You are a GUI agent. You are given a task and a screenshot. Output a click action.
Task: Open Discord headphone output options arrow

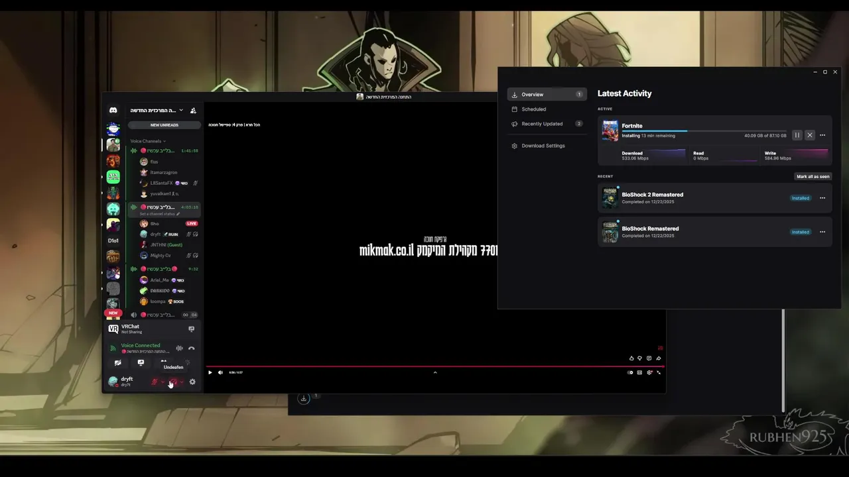coord(182,382)
